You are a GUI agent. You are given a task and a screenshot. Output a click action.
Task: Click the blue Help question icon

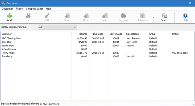pos(185,16)
